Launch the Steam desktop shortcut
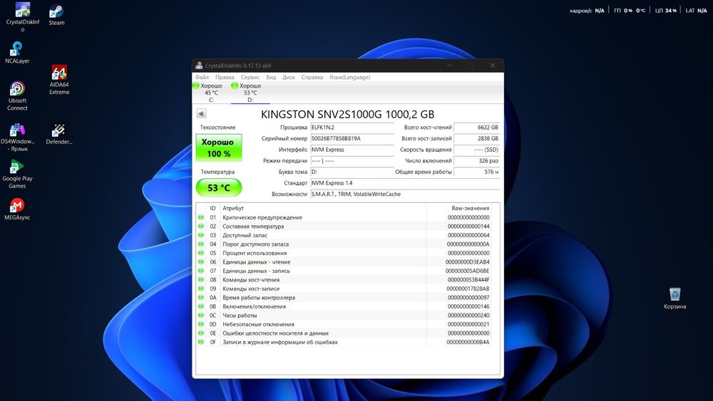Image resolution: width=713 pixels, height=401 pixels. pos(56,14)
